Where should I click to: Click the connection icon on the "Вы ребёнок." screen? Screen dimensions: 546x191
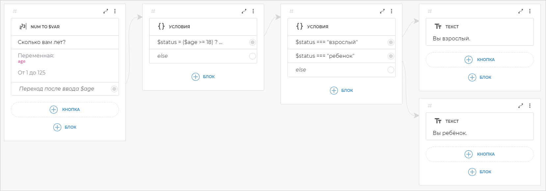coord(520,106)
